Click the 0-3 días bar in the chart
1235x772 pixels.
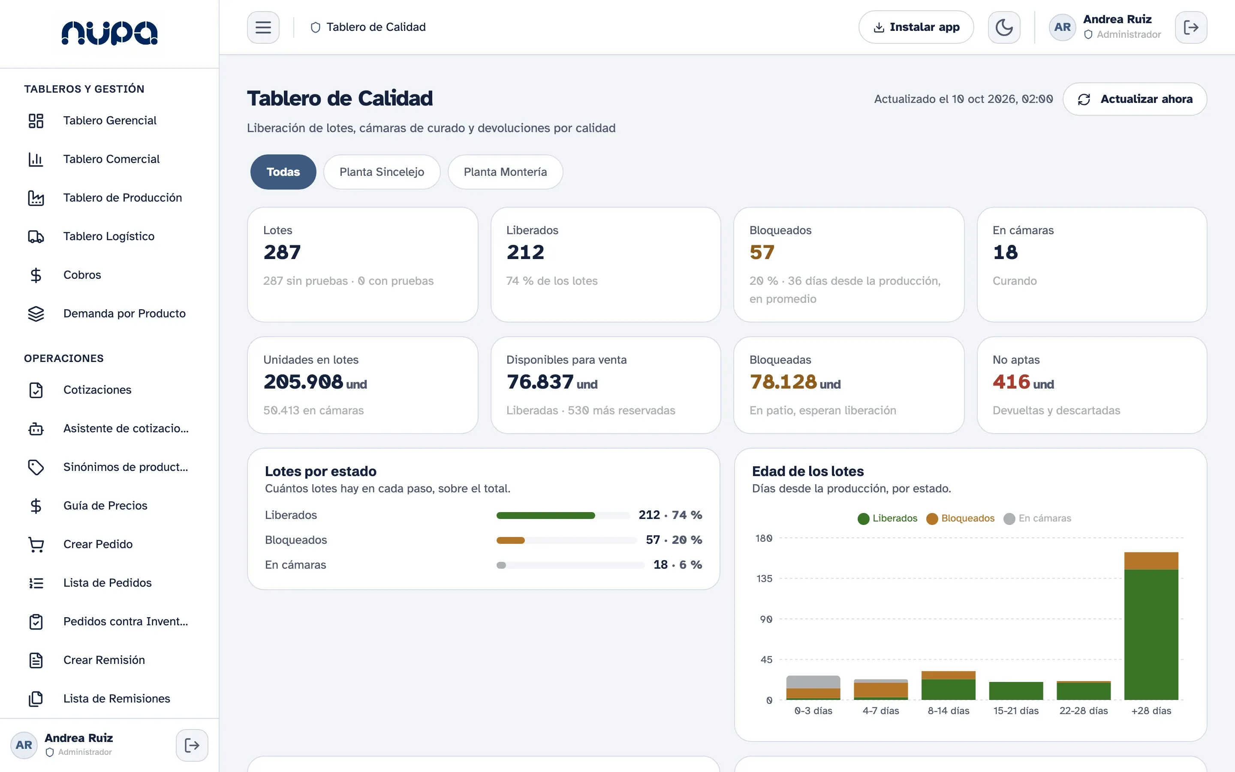[813, 688]
